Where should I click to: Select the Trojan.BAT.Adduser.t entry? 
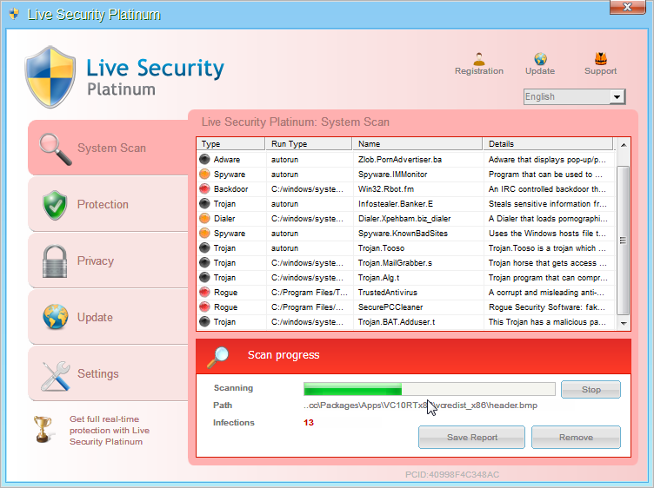[397, 322]
